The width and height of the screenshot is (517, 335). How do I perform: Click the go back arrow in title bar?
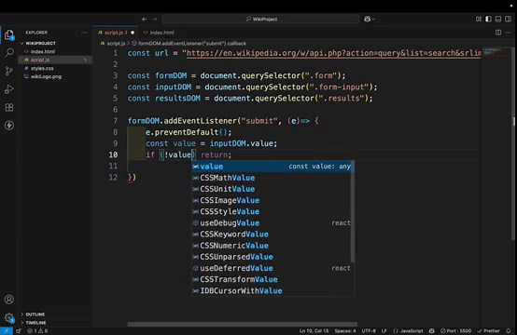[x=144, y=19]
